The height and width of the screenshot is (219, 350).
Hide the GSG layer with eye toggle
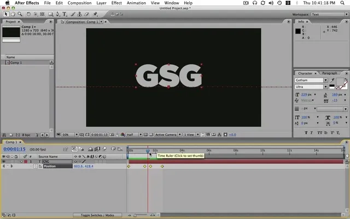4,162
